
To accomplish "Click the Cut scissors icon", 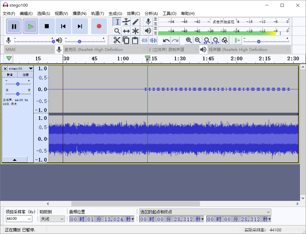I will point(117,40).
